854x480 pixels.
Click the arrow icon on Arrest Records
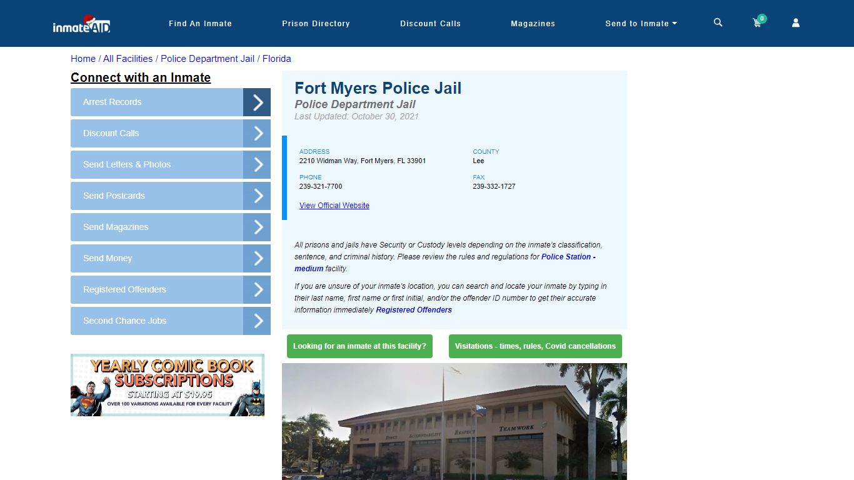pos(257,102)
